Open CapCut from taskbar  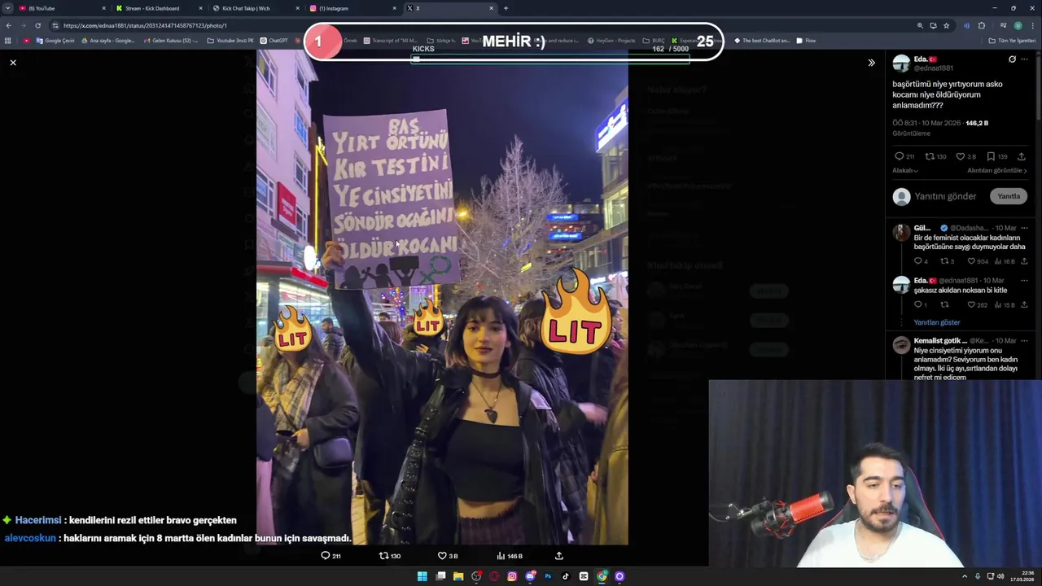click(x=584, y=576)
